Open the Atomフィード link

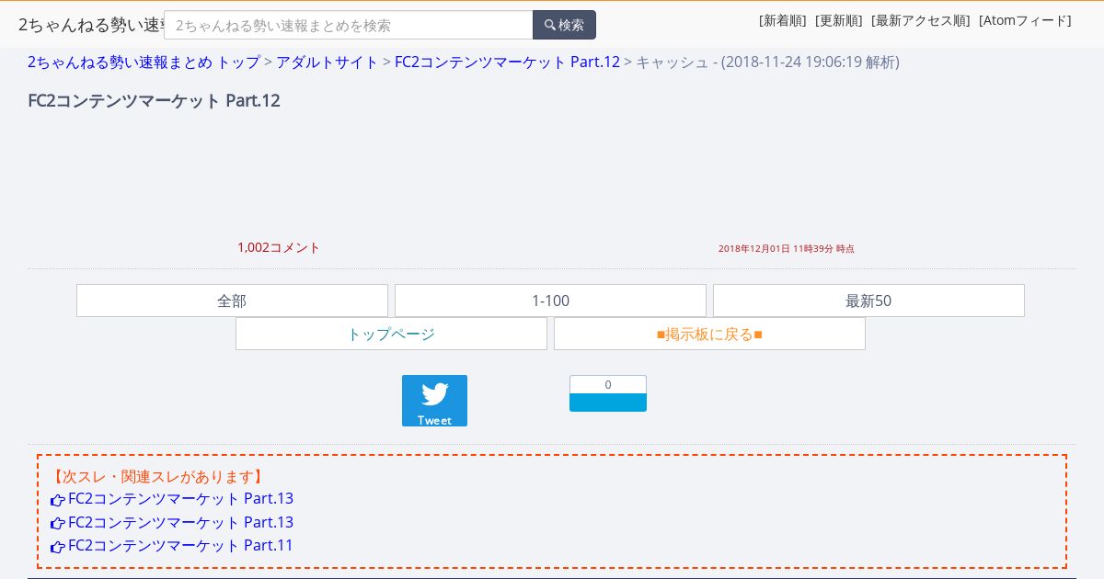click(x=1025, y=20)
